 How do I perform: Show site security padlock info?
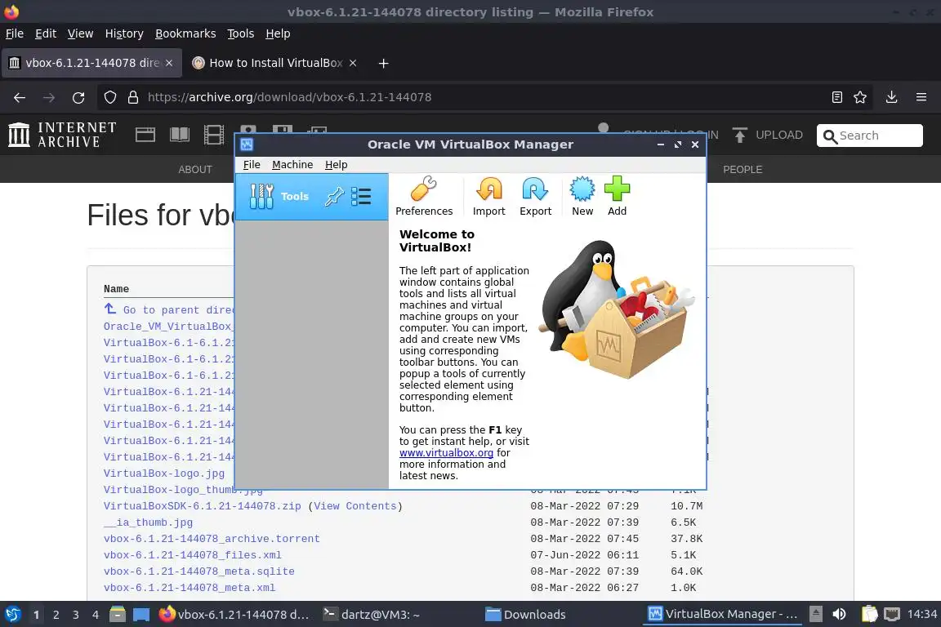pos(133,97)
